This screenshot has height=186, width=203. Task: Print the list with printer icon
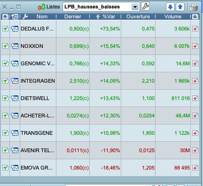pos(194,7)
